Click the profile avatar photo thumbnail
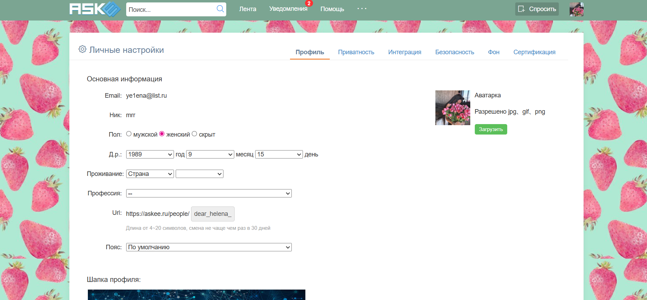 pos(452,108)
